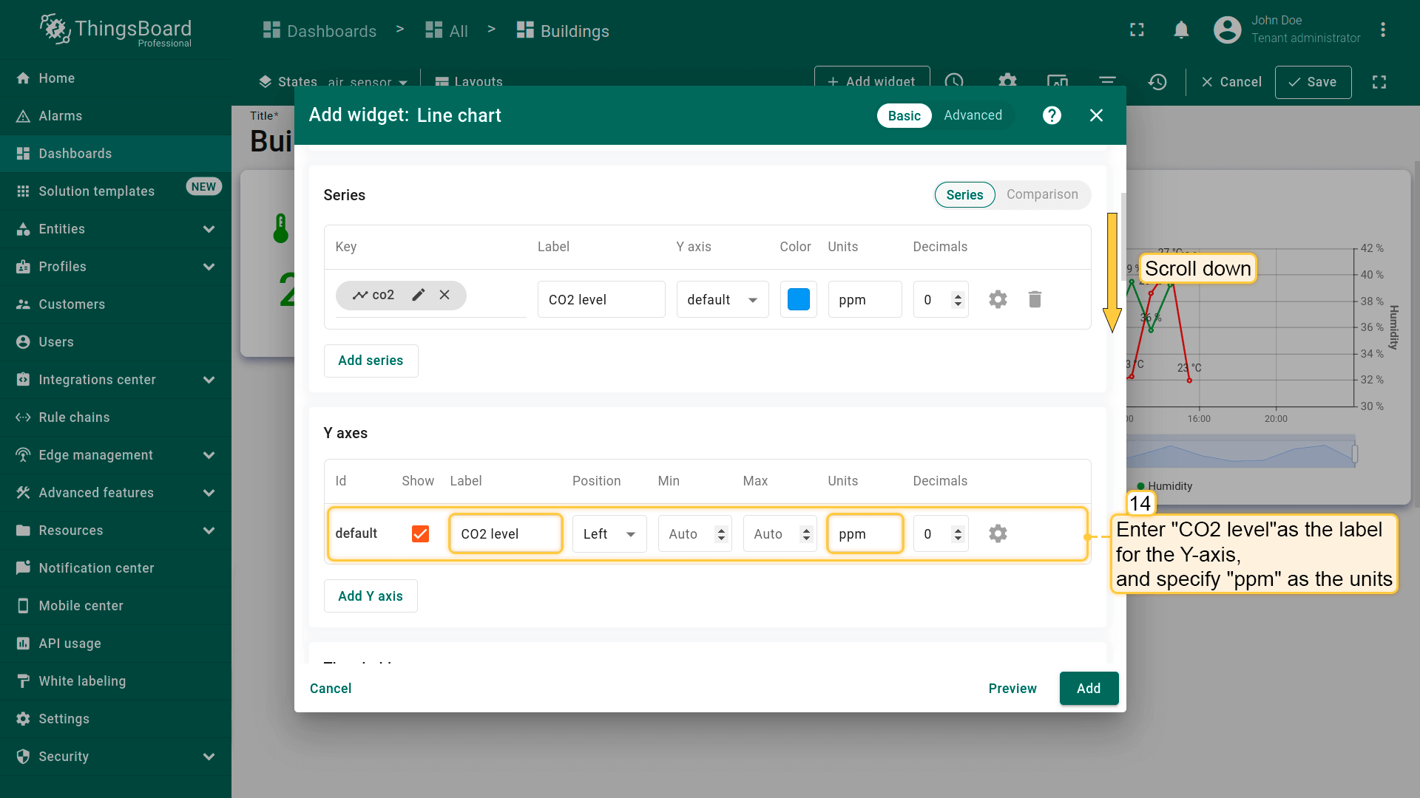Screen dimensions: 1420x798
Task: Open the Y axis default dropdown
Action: click(x=722, y=299)
